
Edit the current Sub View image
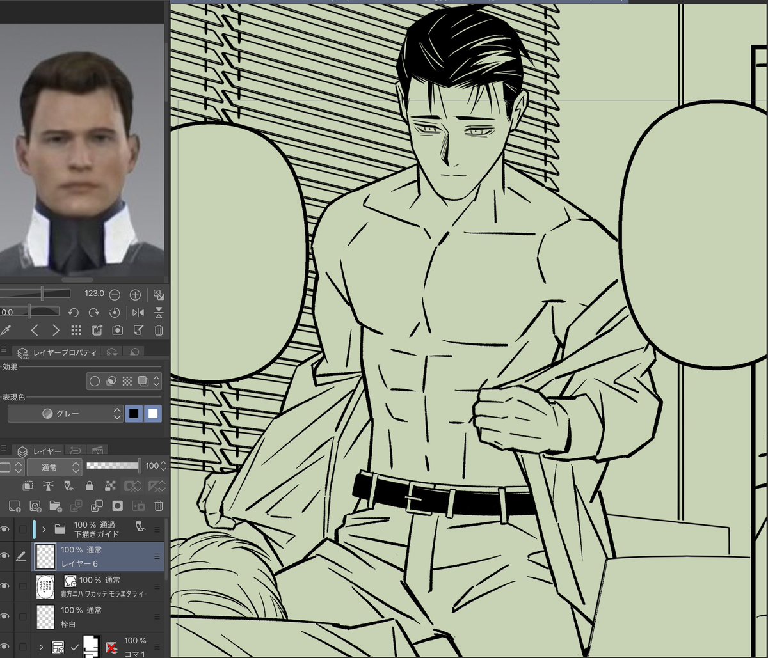(x=138, y=331)
